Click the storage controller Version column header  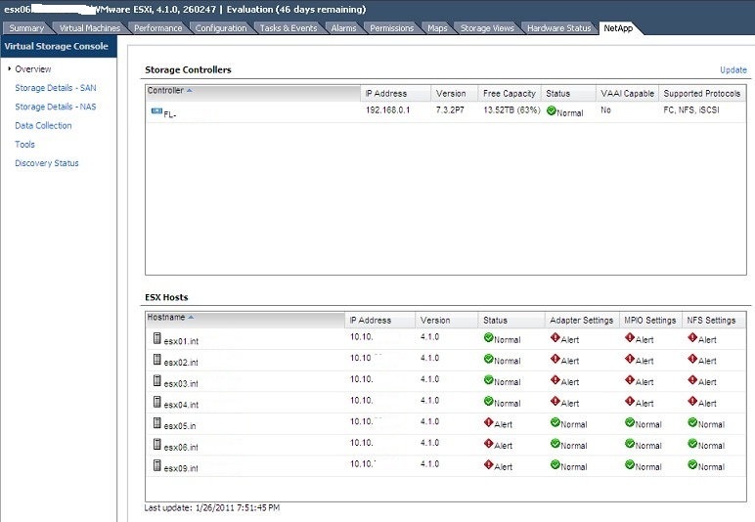click(x=455, y=93)
